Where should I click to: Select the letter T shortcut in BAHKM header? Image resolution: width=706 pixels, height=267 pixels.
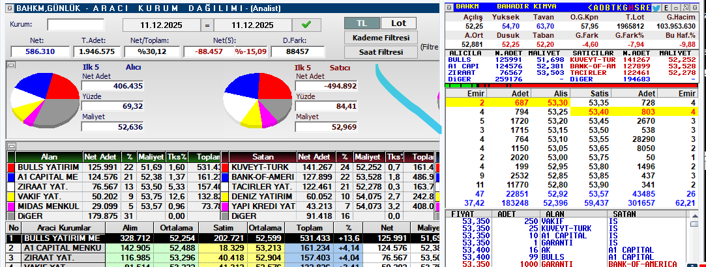(613, 8)
